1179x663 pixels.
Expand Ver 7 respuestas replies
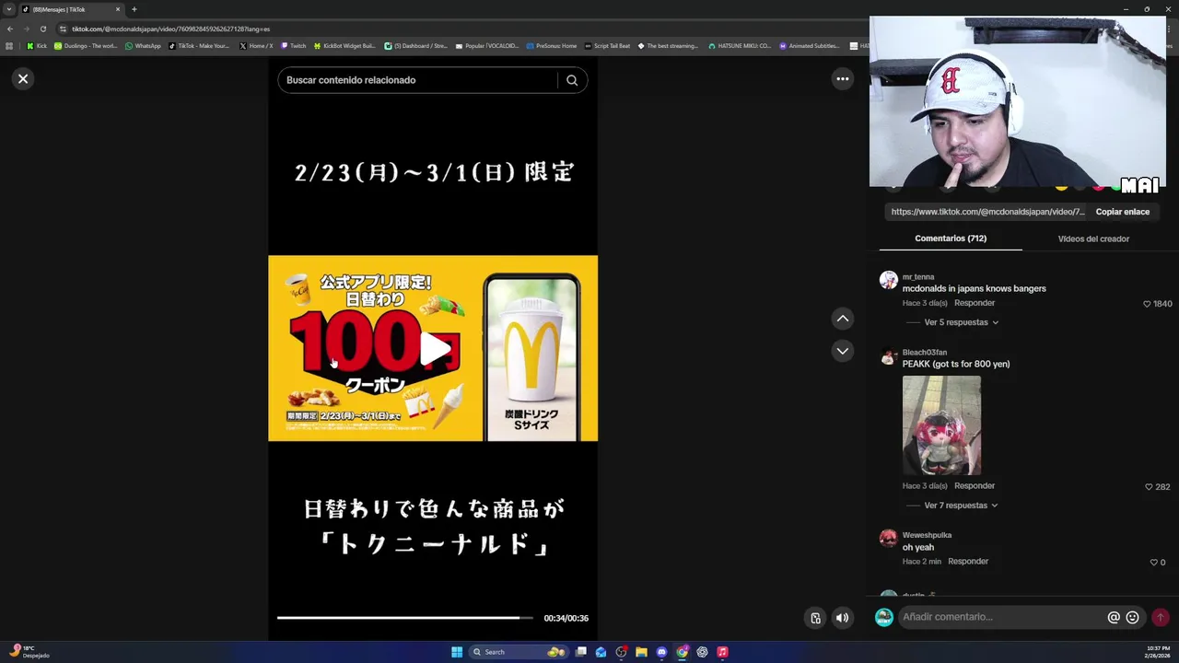(x=961, y=506)
